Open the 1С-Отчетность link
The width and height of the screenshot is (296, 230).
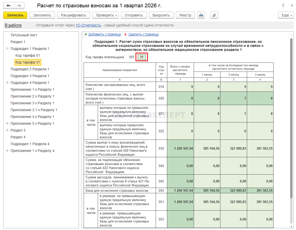click(x=88, y=25)
